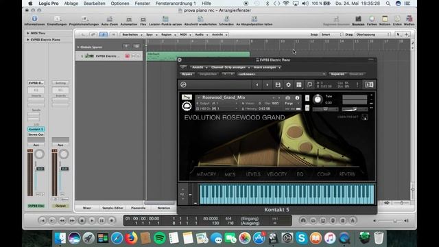Click the green MIDI region in arrange area
The image size is (439, 247).
[x=198, y=56]
